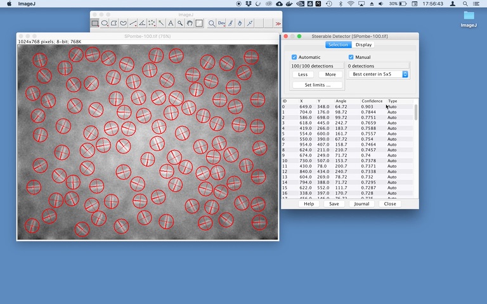Open the Dev developer menu tool
487x304 pixels.
coord(221,23)
